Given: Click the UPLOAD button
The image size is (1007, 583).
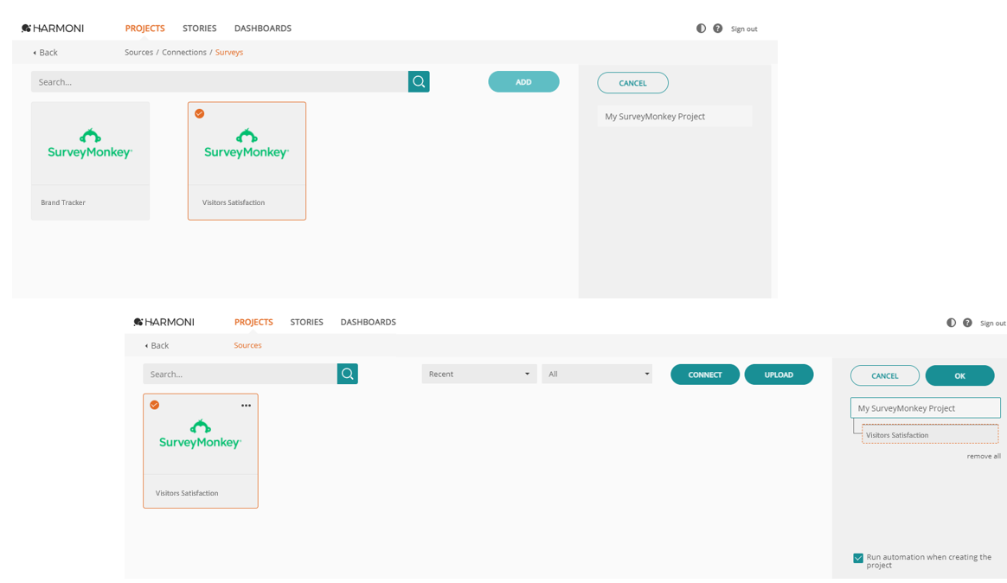Looking at the screenshot, I should point(779,375).
